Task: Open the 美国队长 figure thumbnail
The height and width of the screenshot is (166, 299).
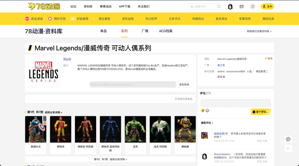Action: [36, 129]
